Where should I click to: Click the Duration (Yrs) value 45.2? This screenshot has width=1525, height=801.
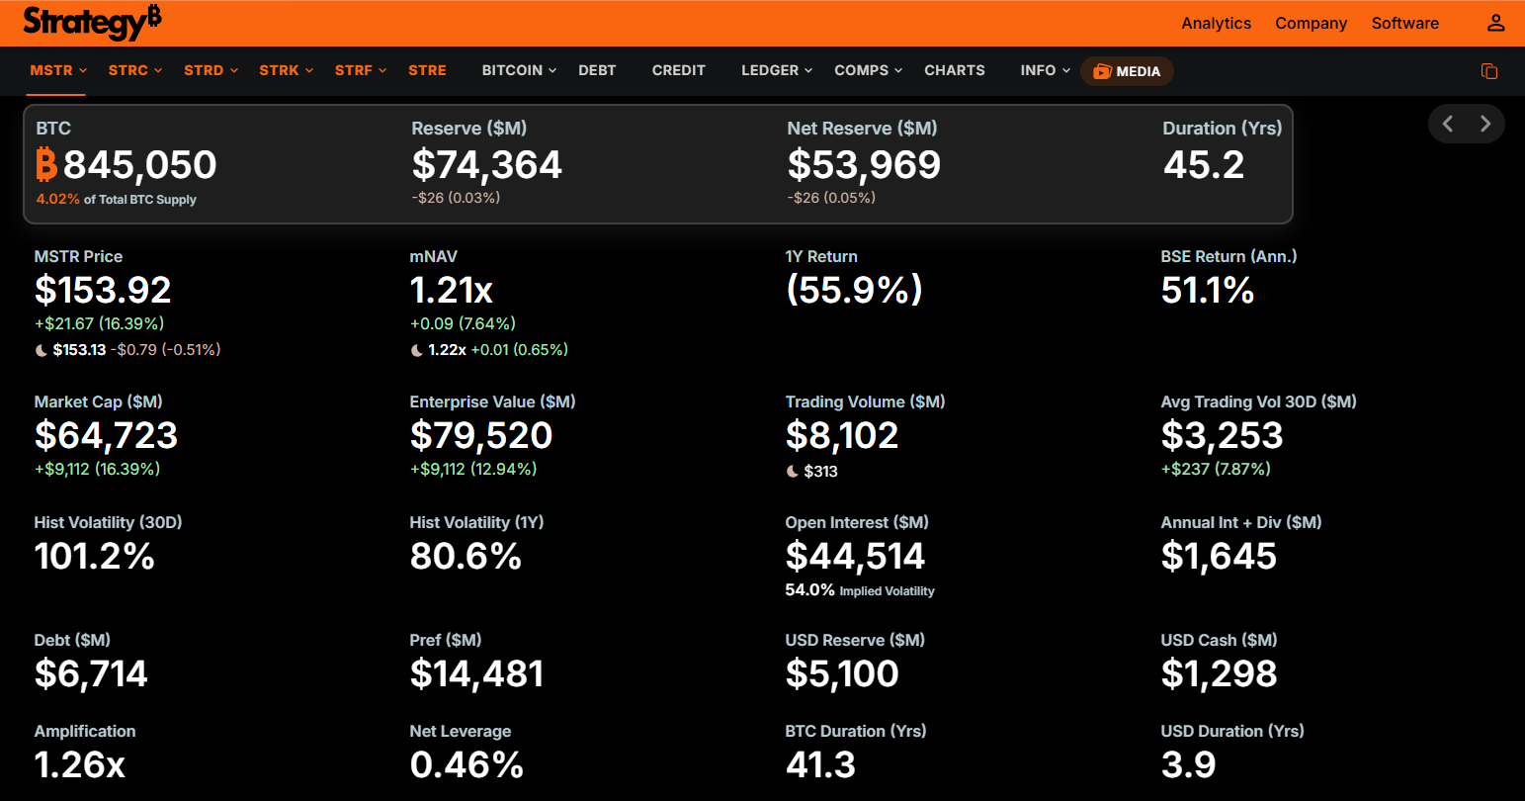coord(1204,164)
